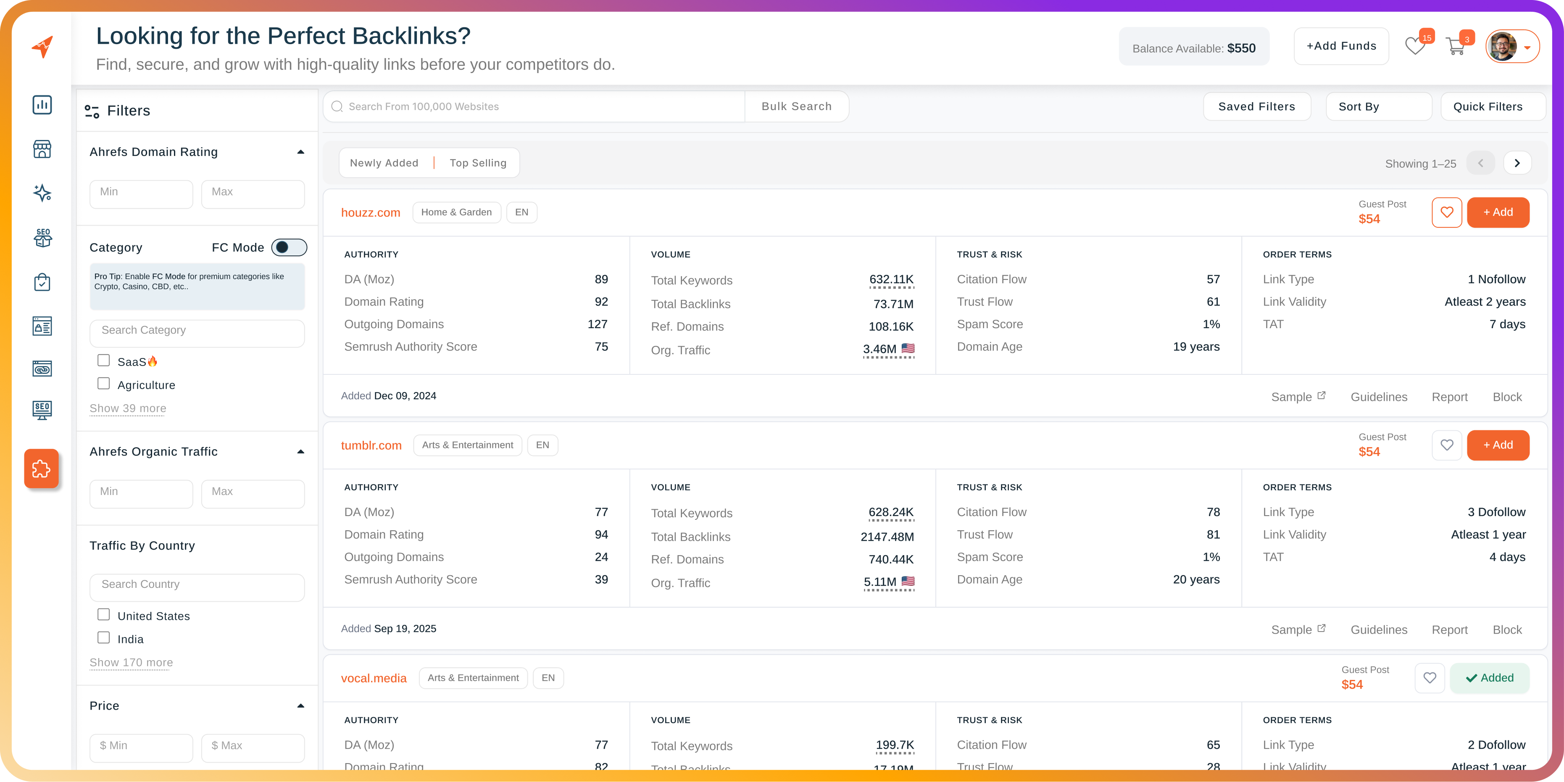This screenshot has width=1564, height=782.
Task: Click the Search Category field
Action: [x=197, y=333]
